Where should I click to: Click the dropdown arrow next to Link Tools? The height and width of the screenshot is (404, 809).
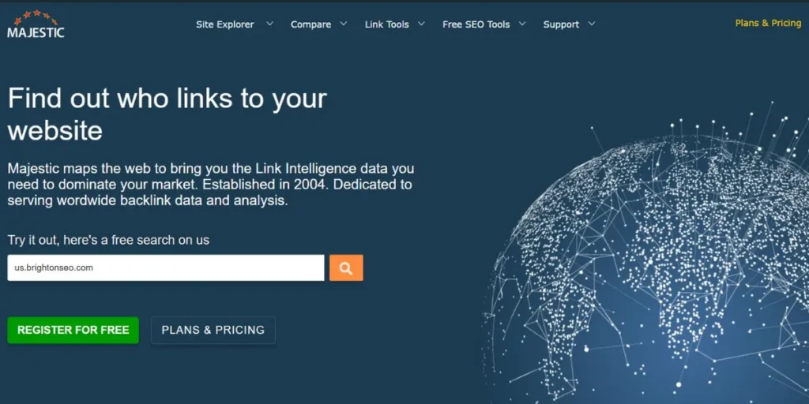[x=422, y=24]
